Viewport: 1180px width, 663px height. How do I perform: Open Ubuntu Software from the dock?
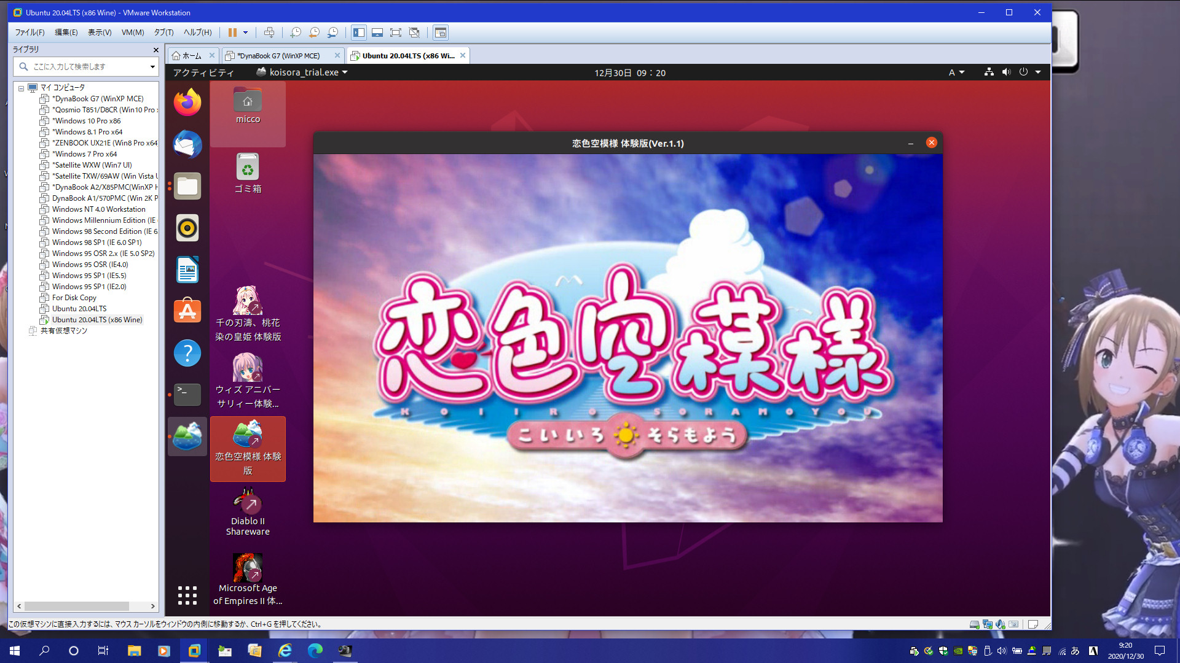[x=187, y=311]
